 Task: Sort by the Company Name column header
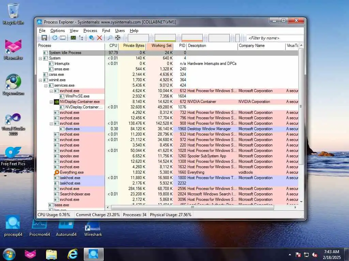tap(261, 46)
